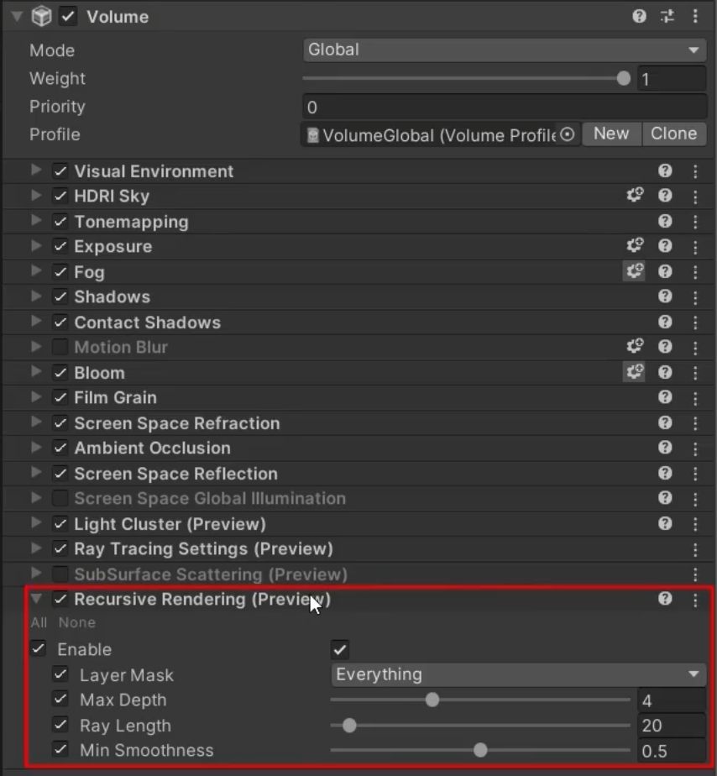Uncheck the Enable value checkbox
The height and width of the screenshot is (776, 717).
click(x=340, y=650)
